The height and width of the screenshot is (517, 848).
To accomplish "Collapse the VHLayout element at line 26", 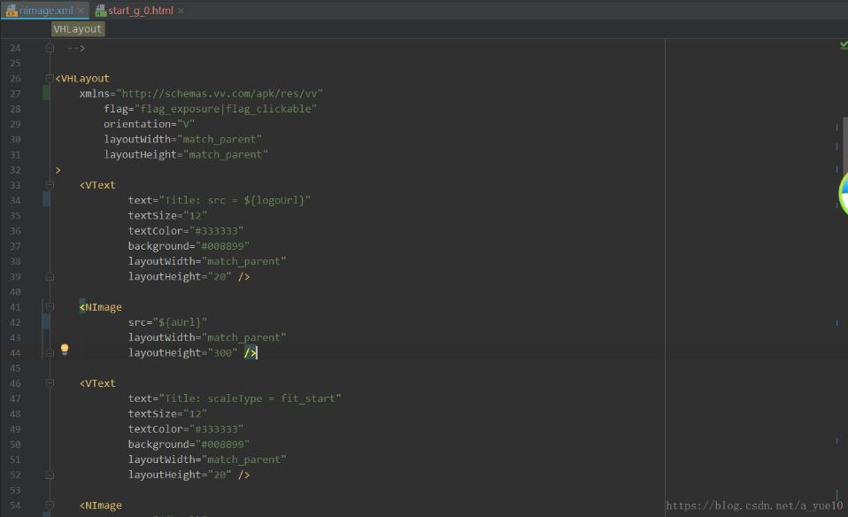I will click(x=49, y=78).
